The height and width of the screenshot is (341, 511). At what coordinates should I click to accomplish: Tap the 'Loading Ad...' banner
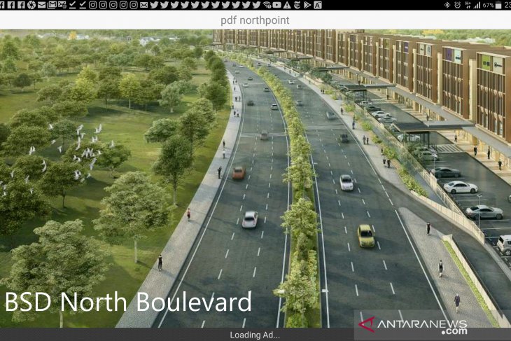255,335
